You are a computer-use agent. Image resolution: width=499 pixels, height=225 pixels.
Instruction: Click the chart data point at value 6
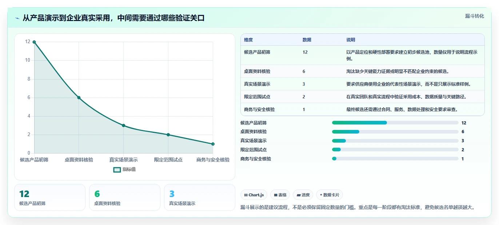click(79, 98)
